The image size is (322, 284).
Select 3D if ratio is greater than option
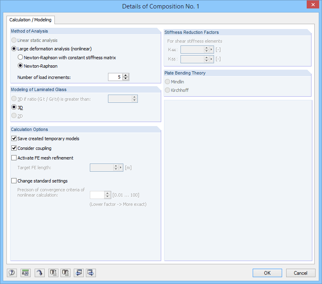[x=51, y=99]
